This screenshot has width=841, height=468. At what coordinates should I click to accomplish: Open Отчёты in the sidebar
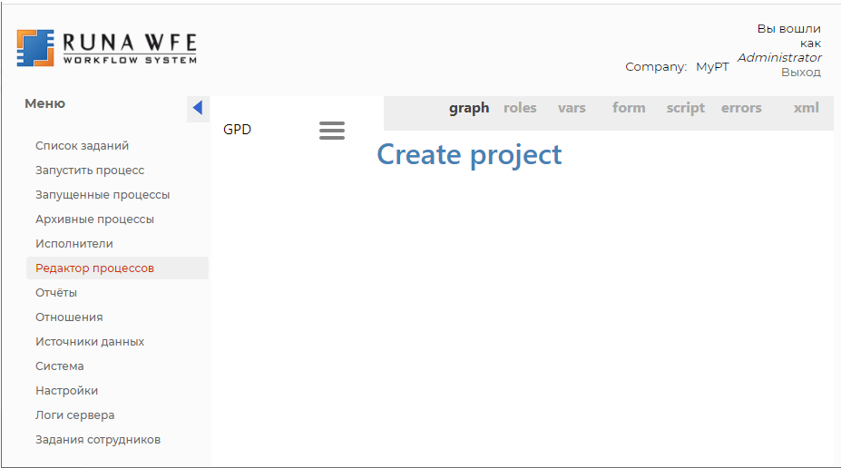coord(55,293)
